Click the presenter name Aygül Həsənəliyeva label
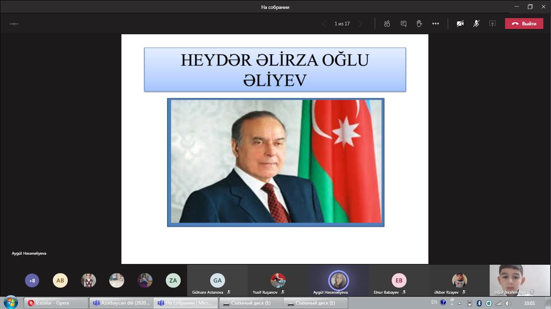Image resolution: width=551 pixels, height=309 pixels. coord(29,253)
